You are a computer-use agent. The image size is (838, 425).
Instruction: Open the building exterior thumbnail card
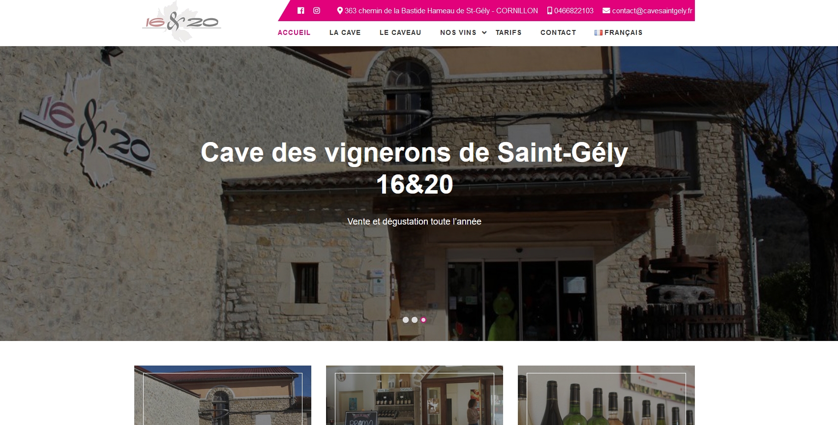pos(223,395)
